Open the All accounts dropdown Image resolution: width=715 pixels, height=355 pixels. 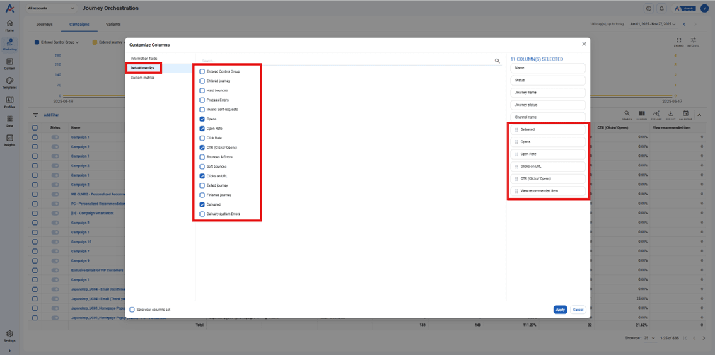point(51,8)
